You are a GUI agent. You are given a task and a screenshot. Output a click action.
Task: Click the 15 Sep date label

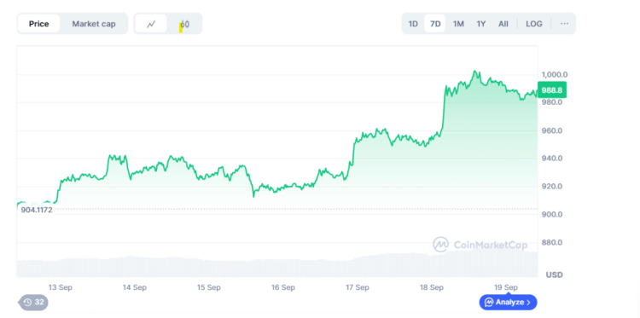point(209,287)
